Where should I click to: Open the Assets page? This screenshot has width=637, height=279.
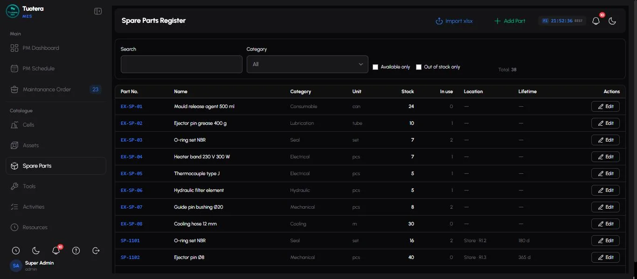pos(56,145)
